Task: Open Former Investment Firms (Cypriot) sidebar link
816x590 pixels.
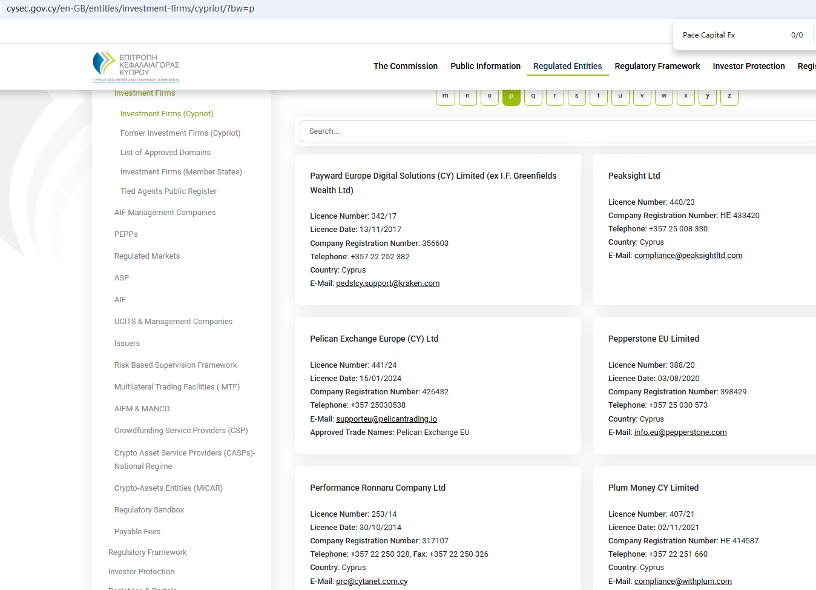Action: (180, 133)
